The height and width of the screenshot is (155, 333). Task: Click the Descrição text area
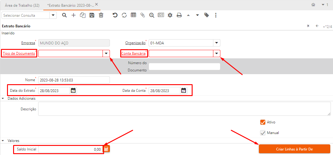click(x=184, y=109)
